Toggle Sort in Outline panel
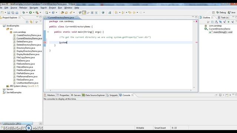The image size is (237, 133). point(216,22)
